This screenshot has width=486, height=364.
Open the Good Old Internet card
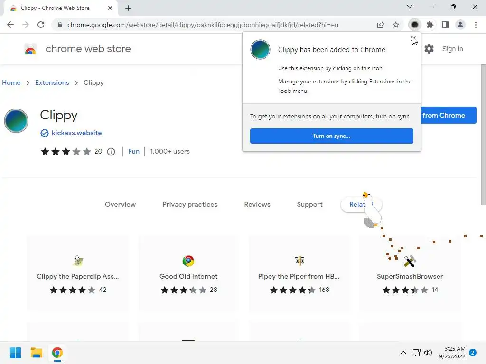pos(188,273)
